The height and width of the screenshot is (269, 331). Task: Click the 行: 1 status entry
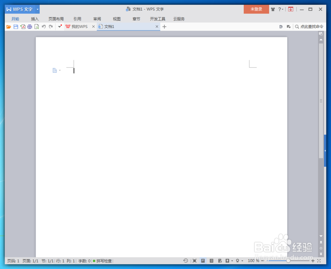click(x=60, y=261)
